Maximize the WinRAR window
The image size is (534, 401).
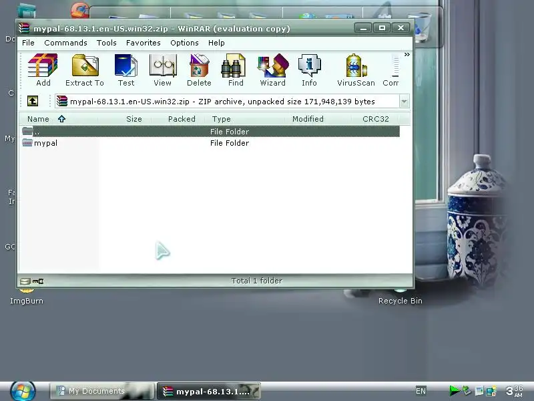click(x=382, y=28)
